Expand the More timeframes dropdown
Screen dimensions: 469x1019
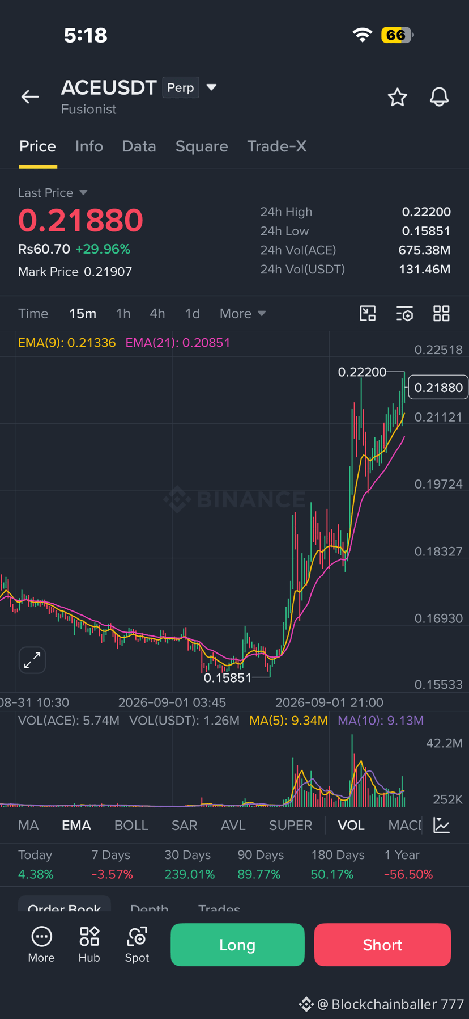242,313
